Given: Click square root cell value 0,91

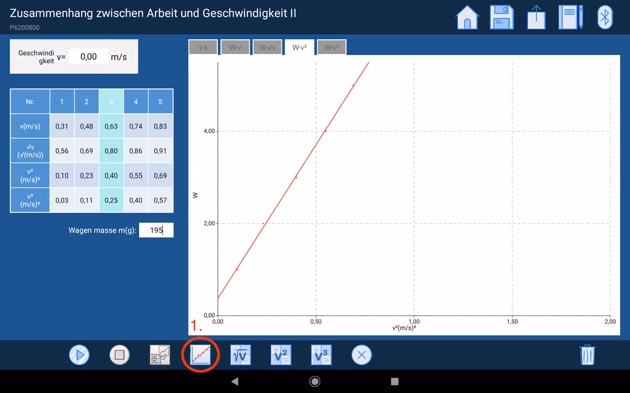Looking at the screenshot, I should (x=161, y=151).
